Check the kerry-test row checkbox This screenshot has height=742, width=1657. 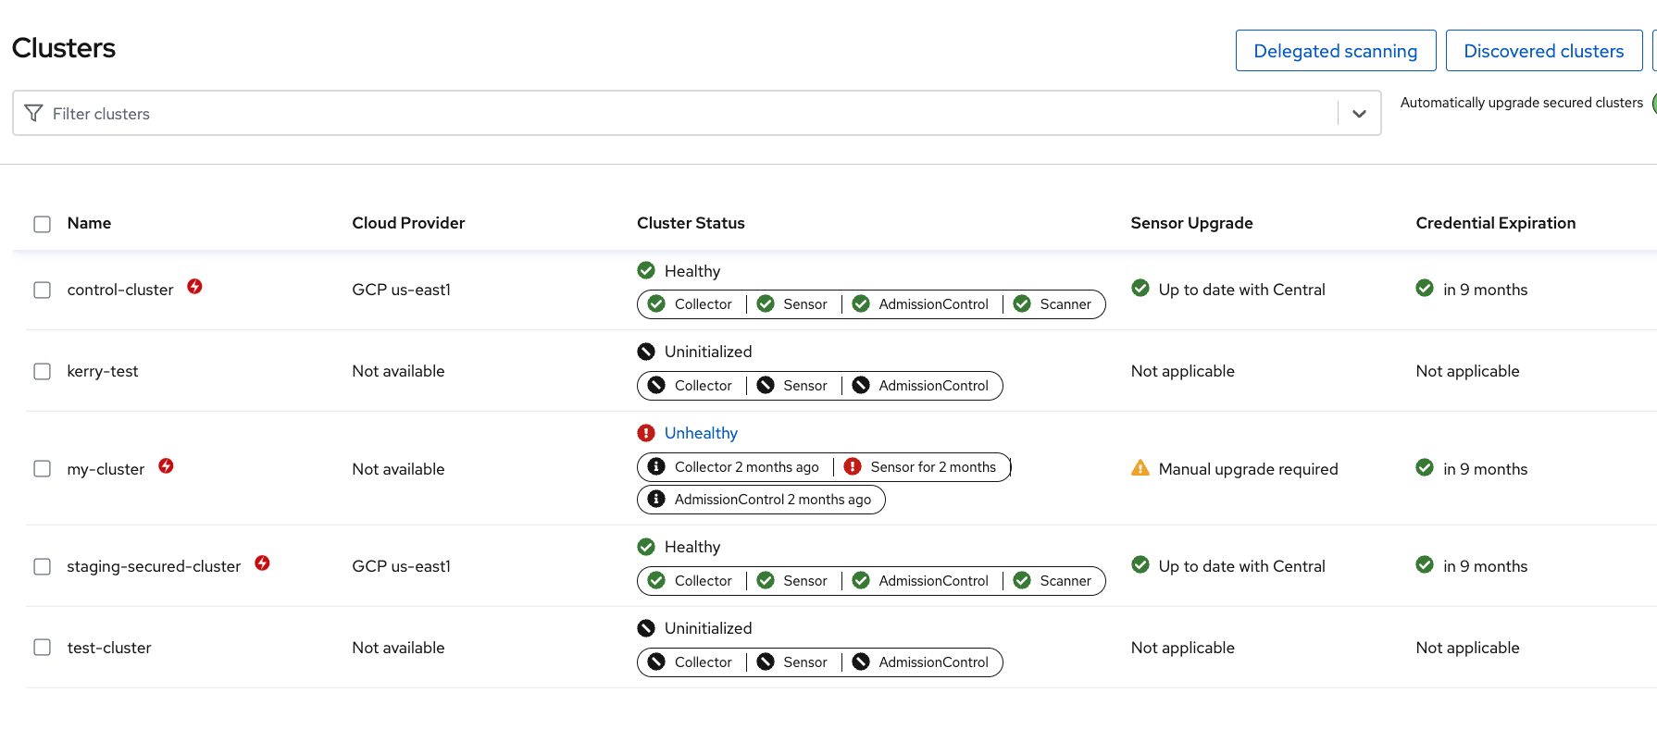coord(43,371)
